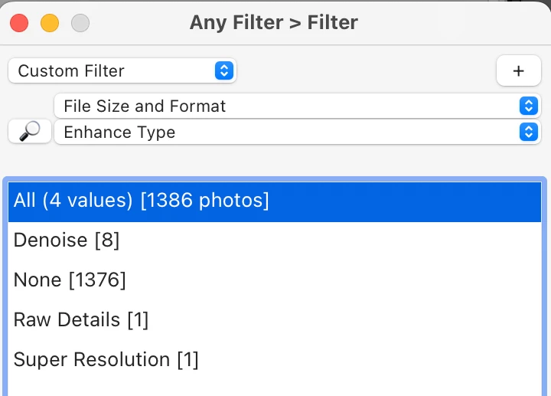Screen dimensions: 551x396
Task: Click the [1386 photos] count text
Action: 204,201
